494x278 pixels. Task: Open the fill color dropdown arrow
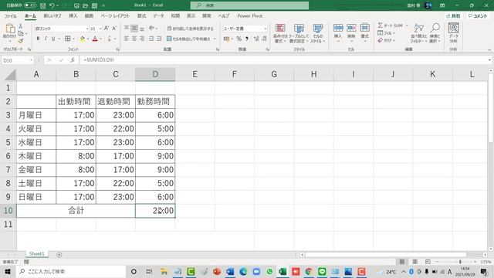pyautogui.click(x=88, y=39)
